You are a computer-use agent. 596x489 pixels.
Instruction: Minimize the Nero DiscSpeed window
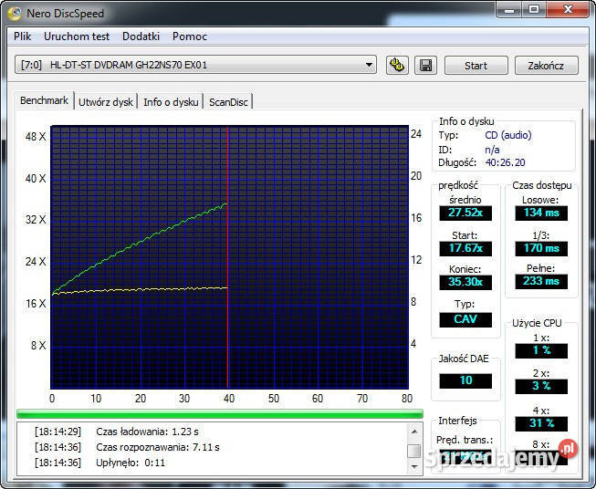[509, 9]
